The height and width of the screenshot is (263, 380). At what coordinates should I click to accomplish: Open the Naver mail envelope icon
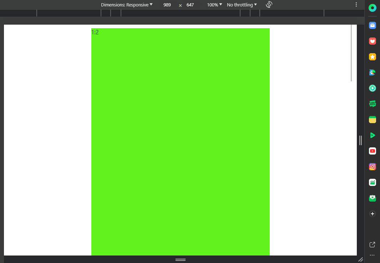pos(372,198)
